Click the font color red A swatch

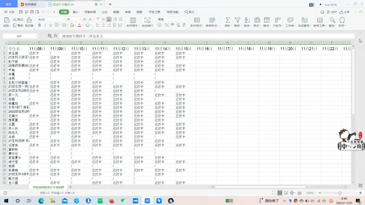click(x=80, y=25)
